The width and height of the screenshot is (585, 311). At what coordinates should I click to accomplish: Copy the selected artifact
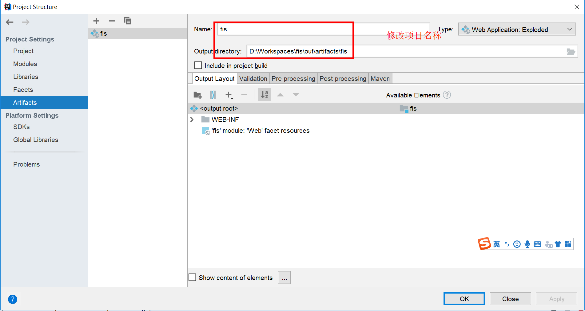(x=127, y=21)
